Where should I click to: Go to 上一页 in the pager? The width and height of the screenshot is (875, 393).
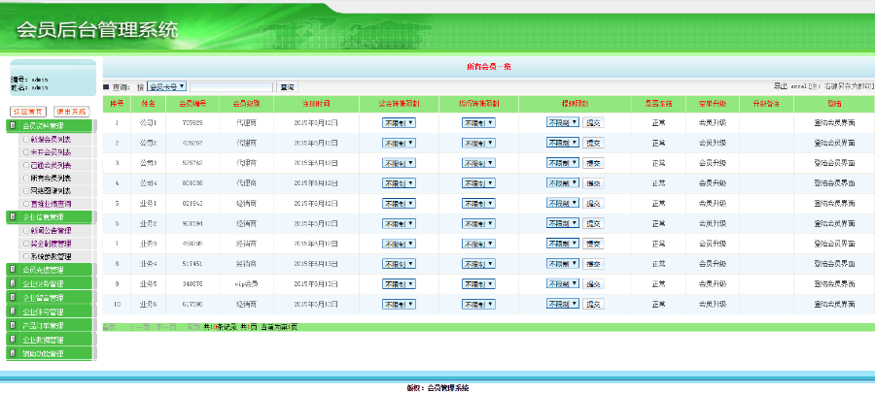(139, 327)
